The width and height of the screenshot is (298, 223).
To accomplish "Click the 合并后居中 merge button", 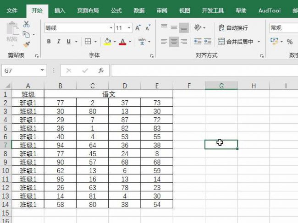I will (x=236, y=42).
